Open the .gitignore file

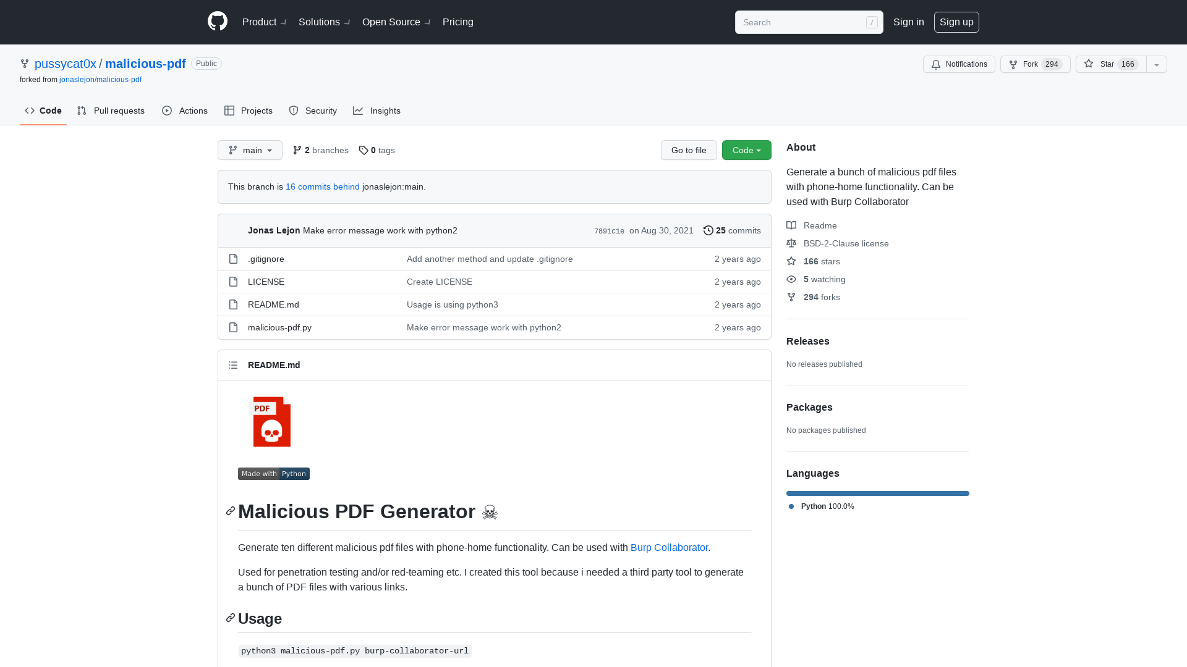[x=266, y=259]
